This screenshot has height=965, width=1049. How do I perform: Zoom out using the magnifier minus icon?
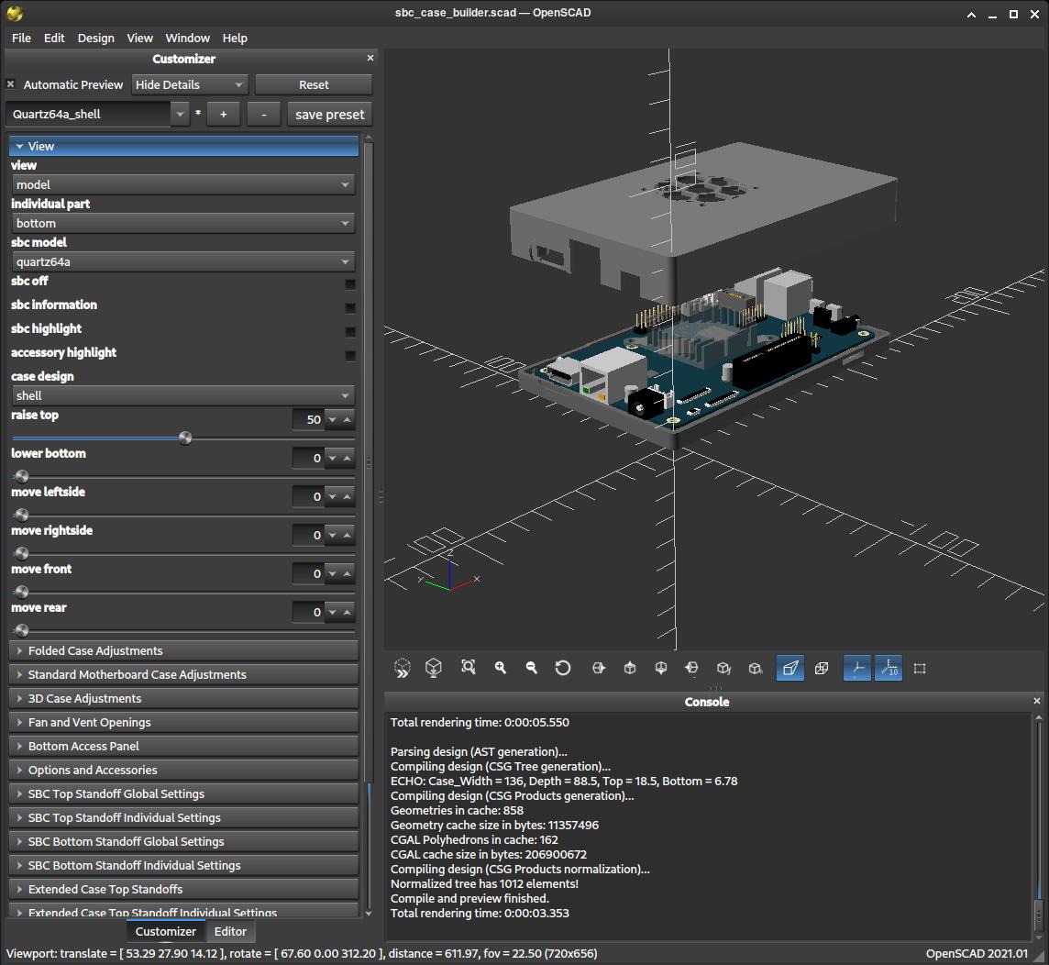pos(532,668)
